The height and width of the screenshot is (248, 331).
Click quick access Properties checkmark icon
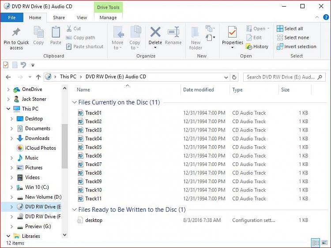[6, 65]
